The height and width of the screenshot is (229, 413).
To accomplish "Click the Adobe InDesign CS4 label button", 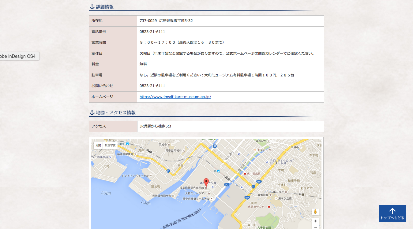I will click(19, 56).
